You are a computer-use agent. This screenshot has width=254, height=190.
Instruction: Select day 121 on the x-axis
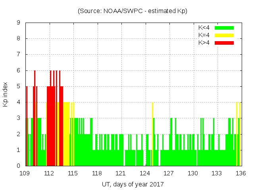(121, 173)
